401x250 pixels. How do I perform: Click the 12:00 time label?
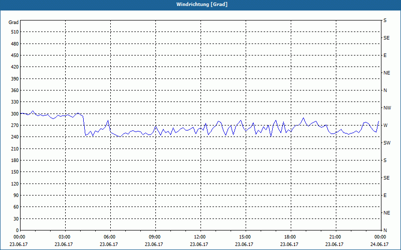(199, 237)
